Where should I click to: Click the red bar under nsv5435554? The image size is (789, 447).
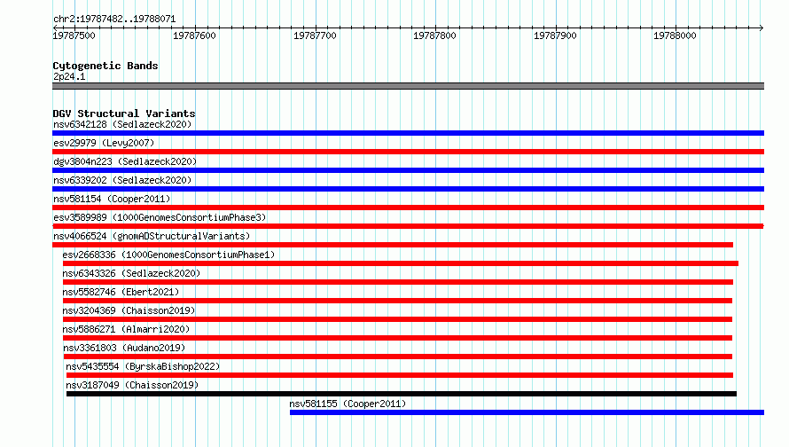coord(400,375)
